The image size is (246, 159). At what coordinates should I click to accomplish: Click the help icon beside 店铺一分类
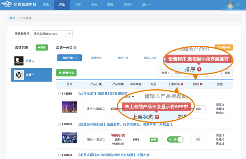click(75, 48)
